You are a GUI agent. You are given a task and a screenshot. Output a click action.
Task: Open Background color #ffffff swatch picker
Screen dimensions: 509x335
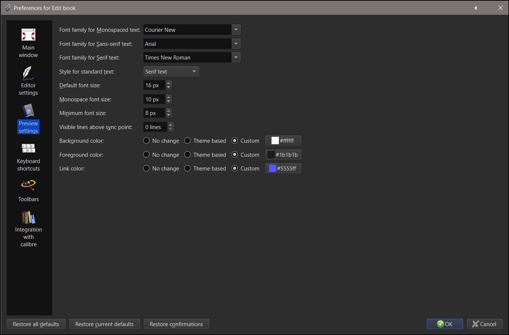(x=283, y=141)
